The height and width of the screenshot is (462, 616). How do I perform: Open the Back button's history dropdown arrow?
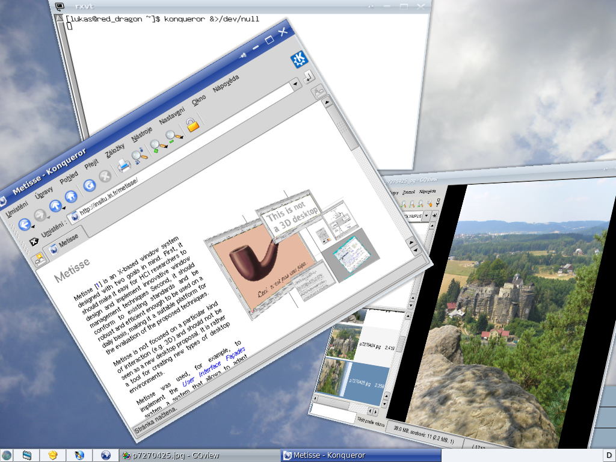pyautogui.click(x=33, y=227)
